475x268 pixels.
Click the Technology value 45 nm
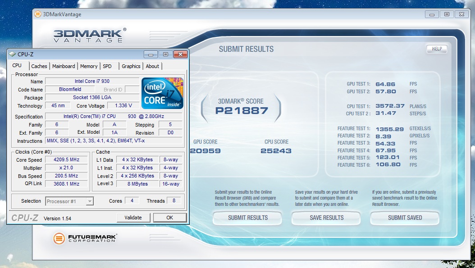click(58, 105)
